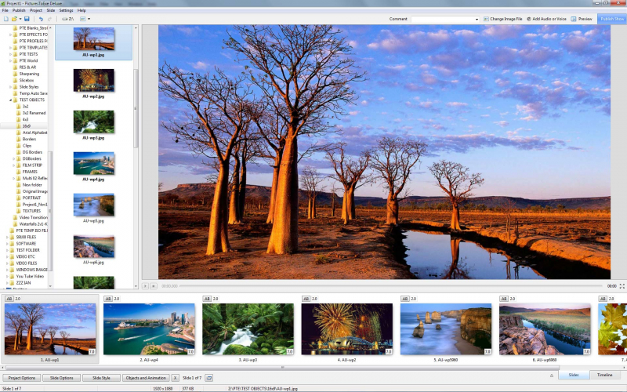Click the blue icon after Slide 1 of 7
Screen dimensions: 627x392
coord(208,378)
